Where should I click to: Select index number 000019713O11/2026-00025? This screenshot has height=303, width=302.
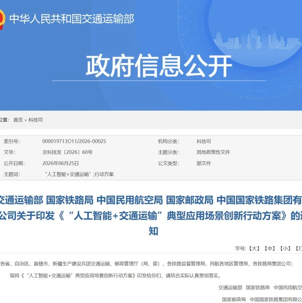pyautogui.click(x=74, y=141)
